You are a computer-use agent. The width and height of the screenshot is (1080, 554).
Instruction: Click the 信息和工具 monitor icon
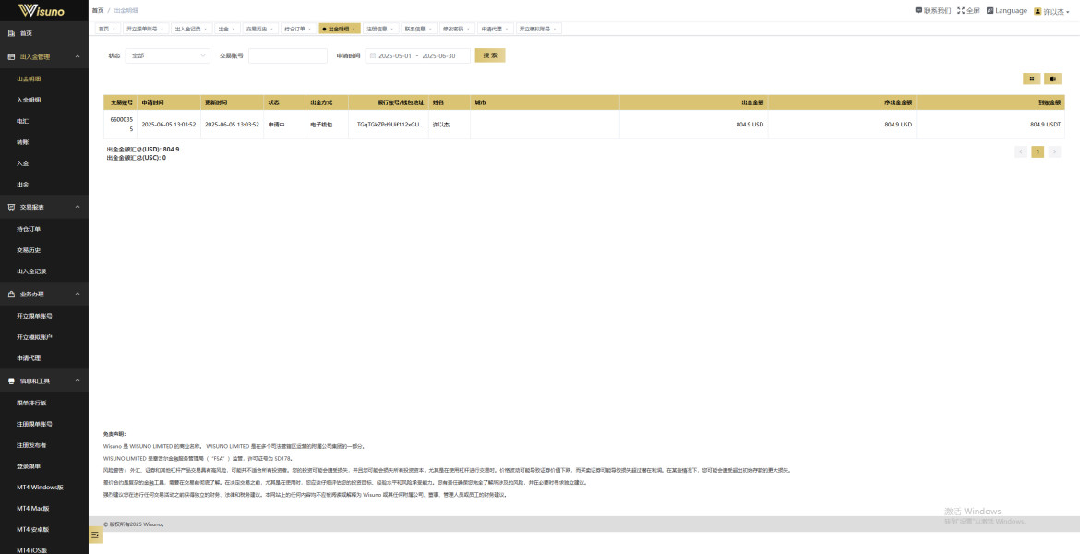[x=11, y=381]
